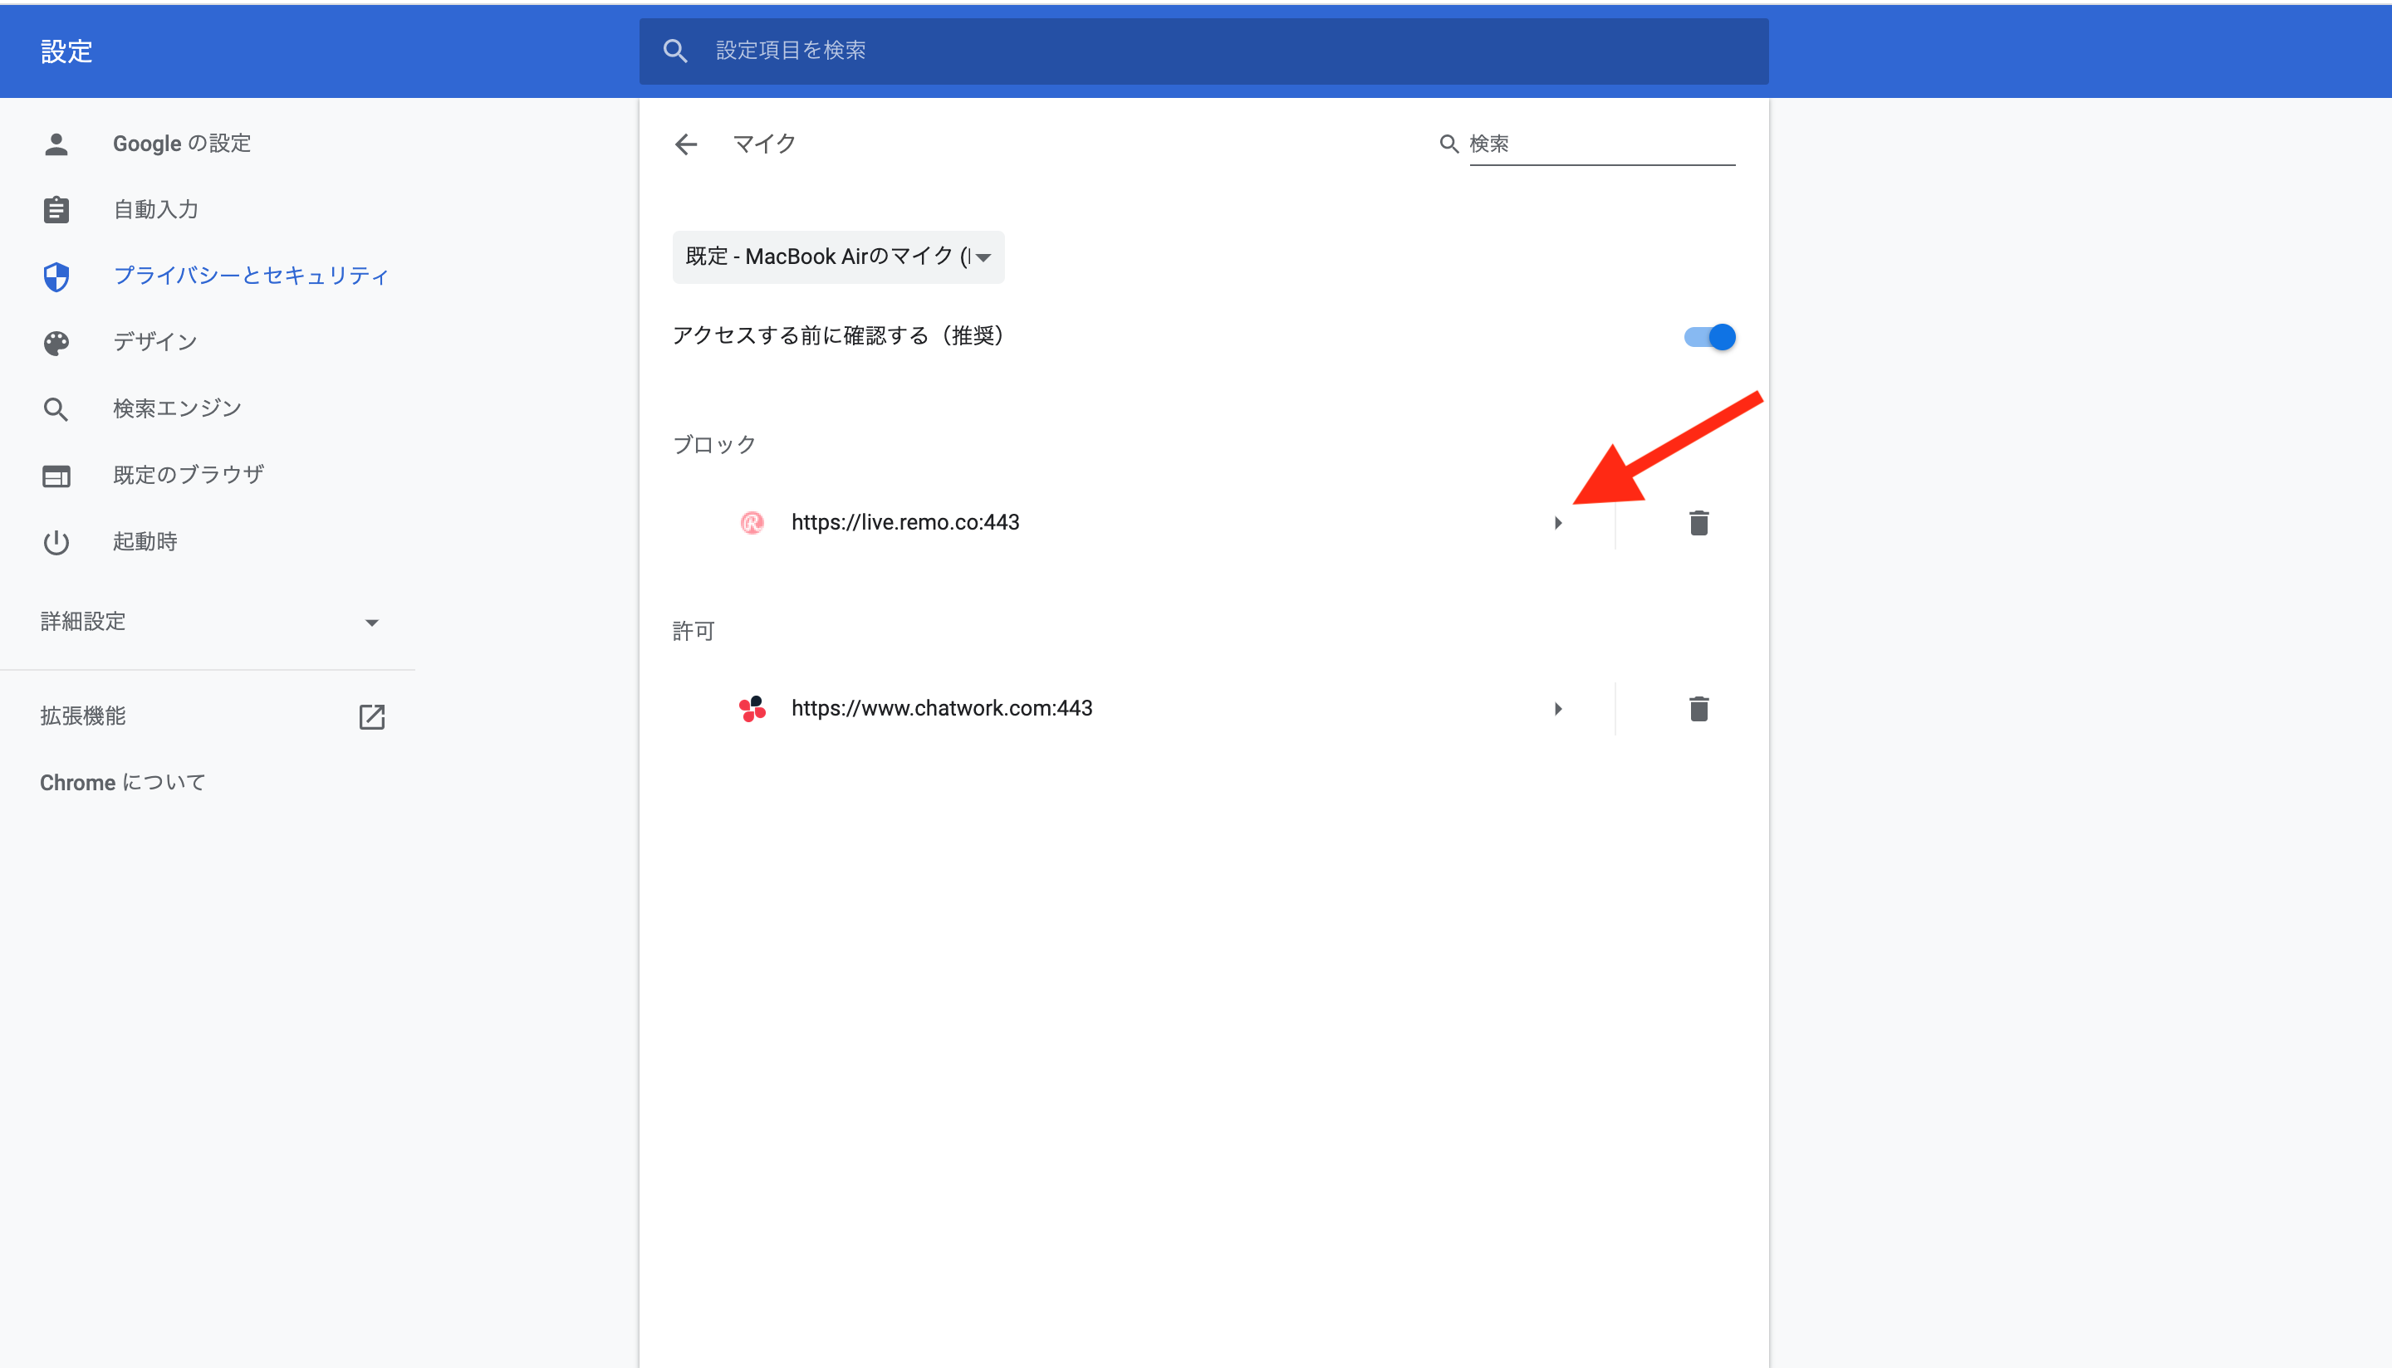Viewport: 2392px width, 1368px height.
Task: Expand the 詳細設定 section
Action: [x=208, y=622]
